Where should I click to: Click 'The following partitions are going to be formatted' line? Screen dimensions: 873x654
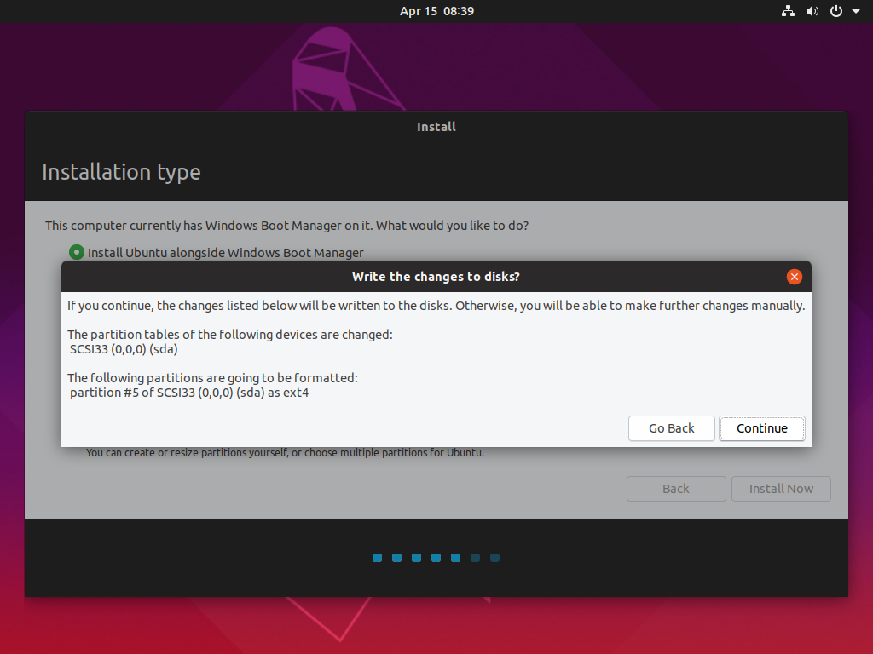pos(212,377)
